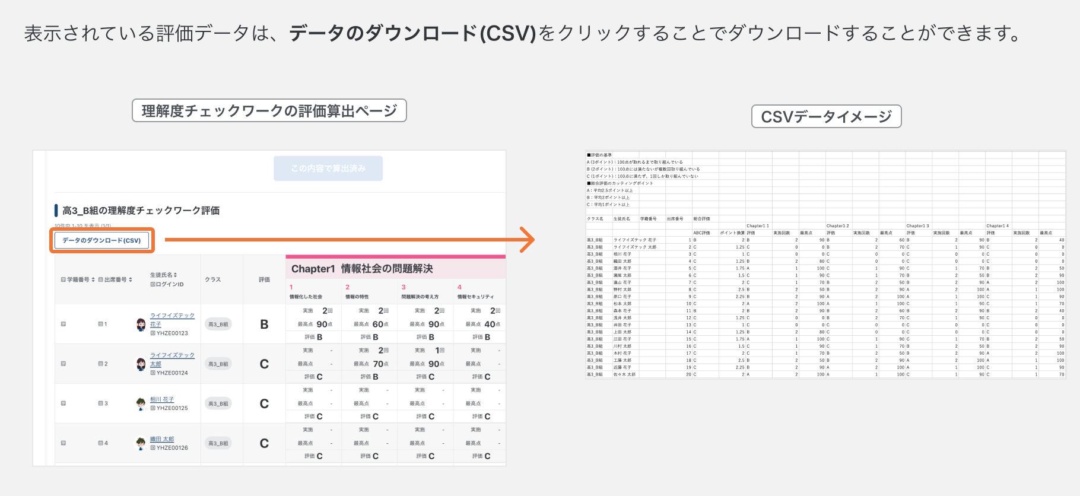Click ID icon next to YHZE00123
The height and width of the screenshot is (496, 1080).
pos(153,333)
